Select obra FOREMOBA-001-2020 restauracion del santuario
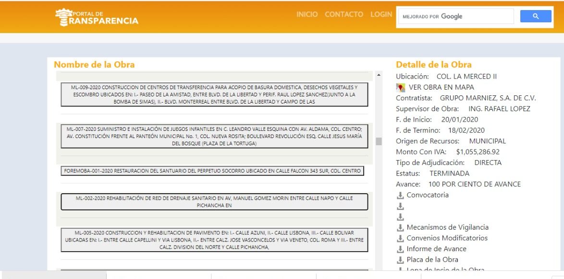Viewport: 564px width, 279px height. (212, 171)
